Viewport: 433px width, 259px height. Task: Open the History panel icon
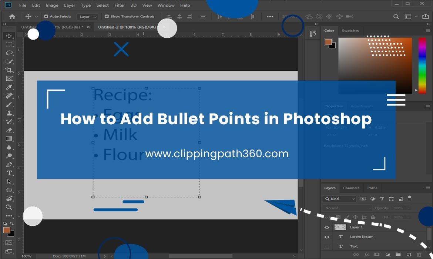pos(313,34)
